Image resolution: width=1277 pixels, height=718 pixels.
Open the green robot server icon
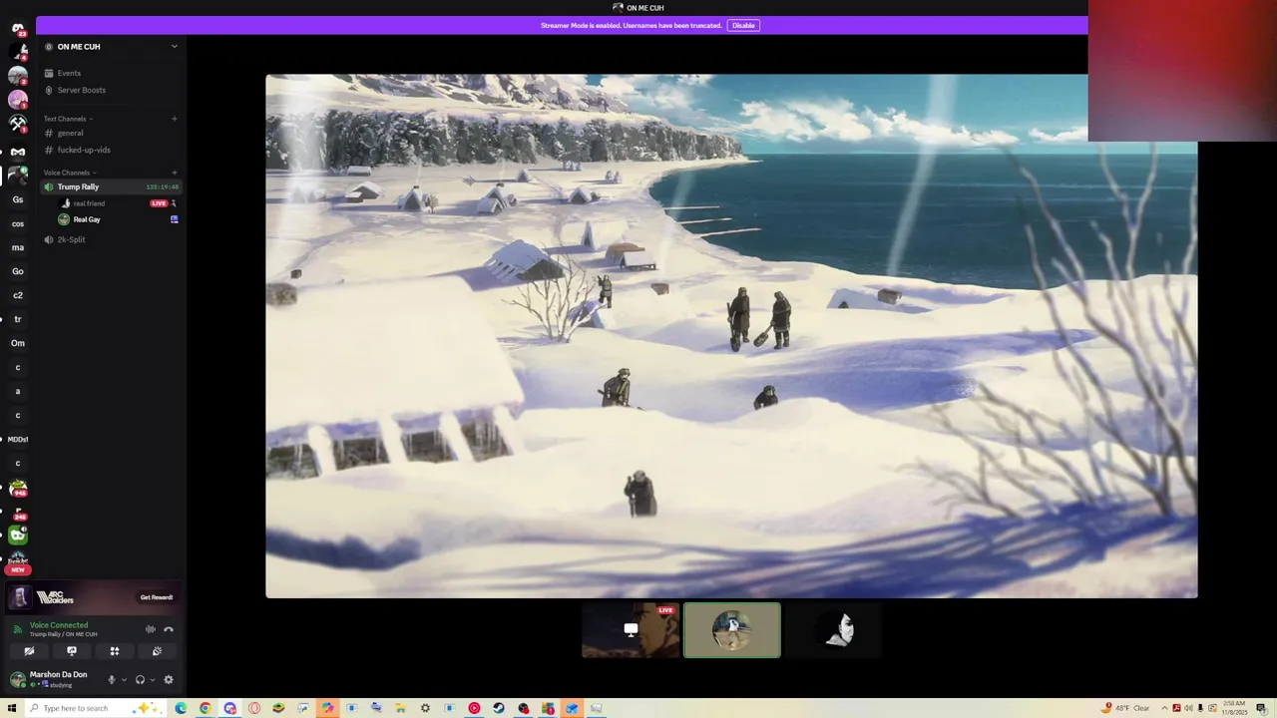(18, 536)
